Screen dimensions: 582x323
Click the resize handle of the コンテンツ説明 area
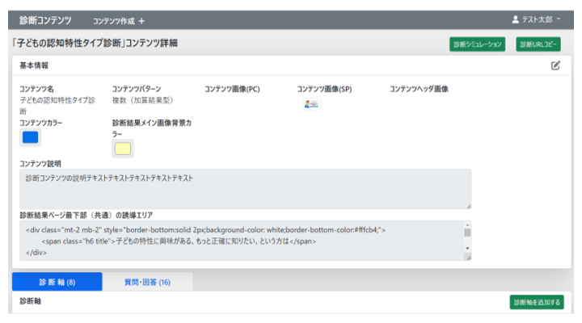tap(469, 206)
